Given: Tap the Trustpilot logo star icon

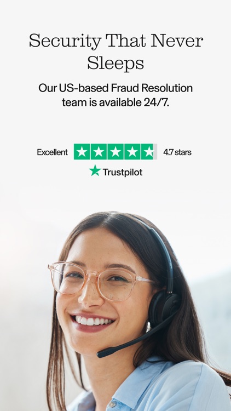Looking at the screenshot, I should point(95,170).
